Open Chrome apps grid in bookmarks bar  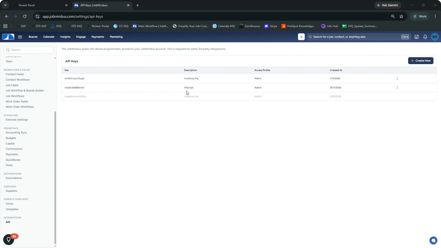[5, 26]
